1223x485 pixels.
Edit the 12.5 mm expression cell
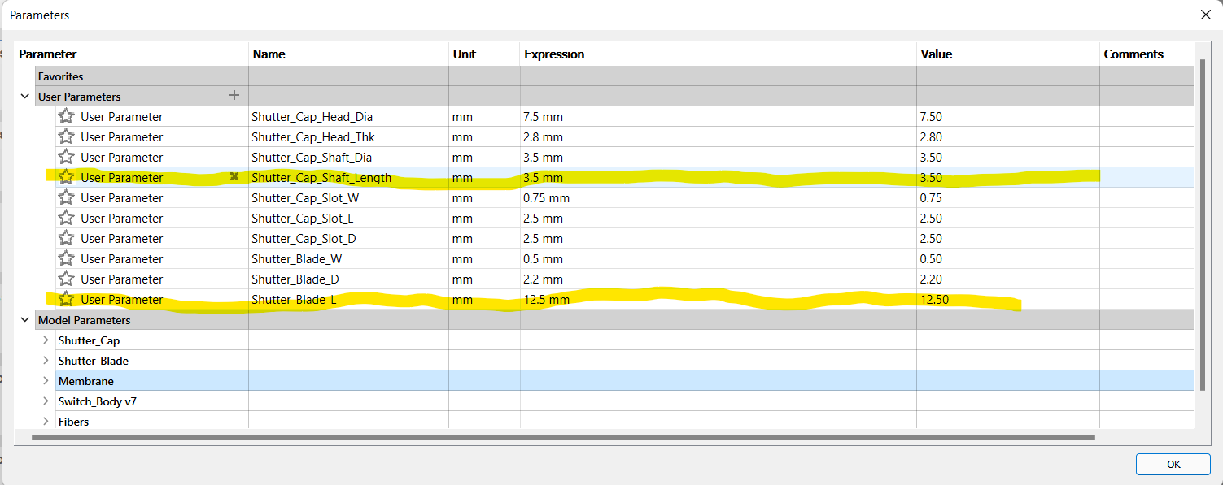coord(719,299)
